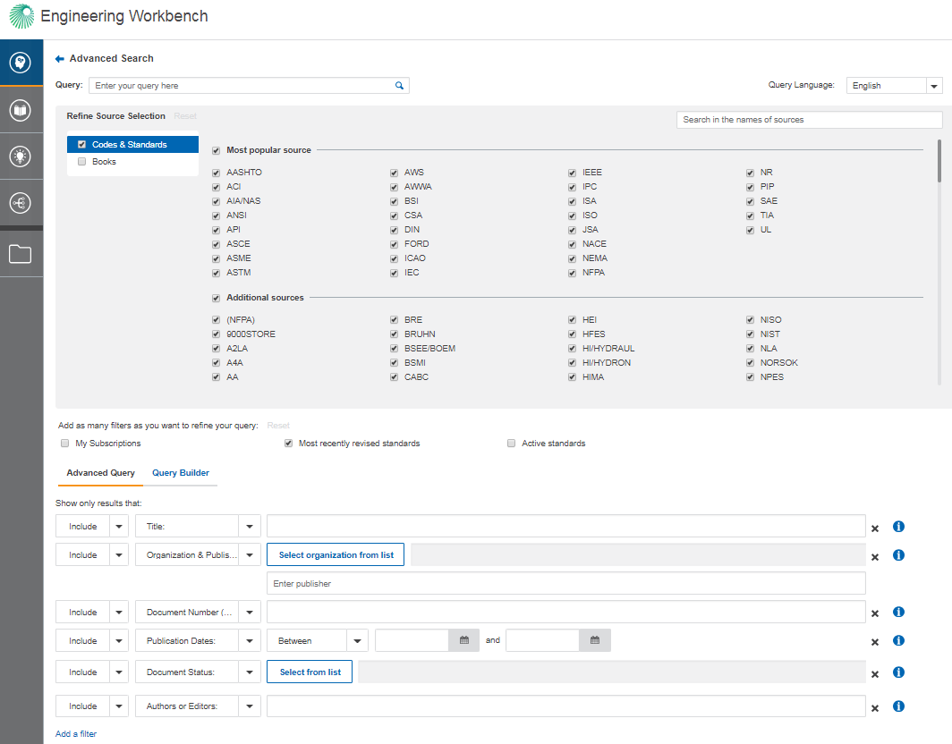Image resolution: width=952 pixels, height=744 pixels.
Task: Show info for Authors or Editors filter
Action: coord(898,706)
